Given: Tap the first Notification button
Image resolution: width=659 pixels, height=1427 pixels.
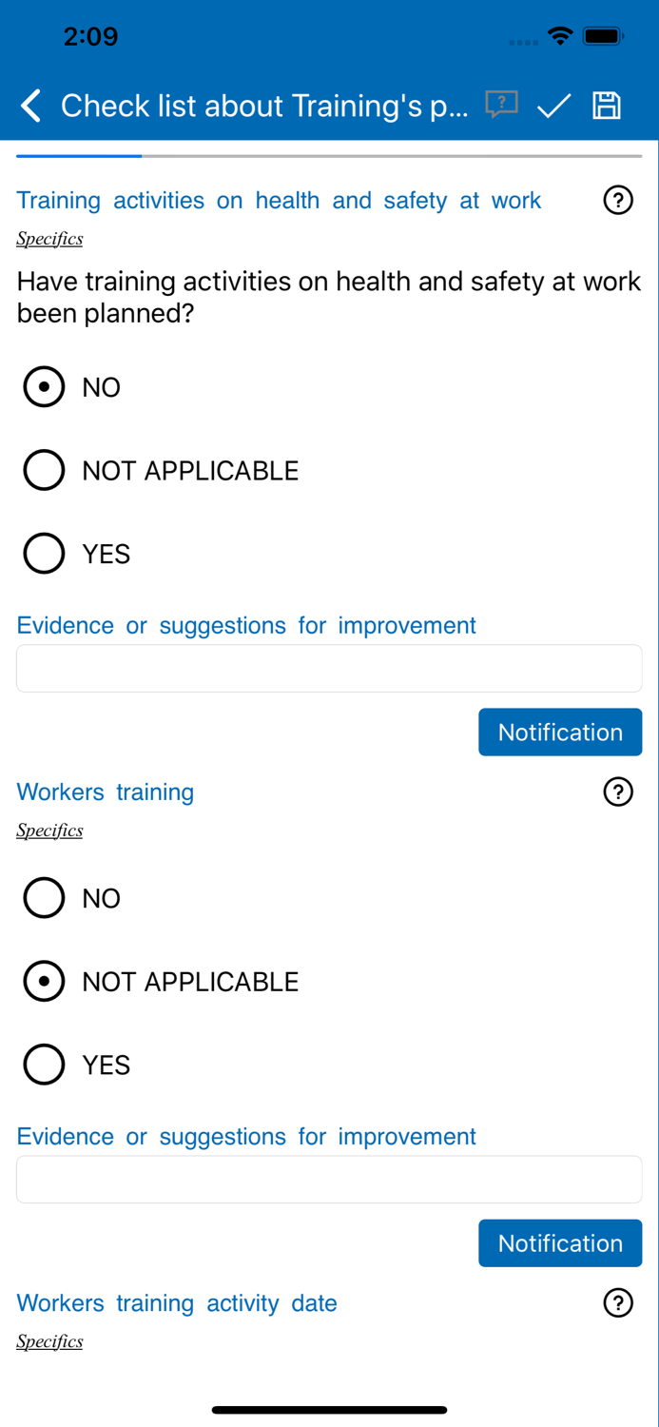Looking at the screenshot, I should pos(560,732).
